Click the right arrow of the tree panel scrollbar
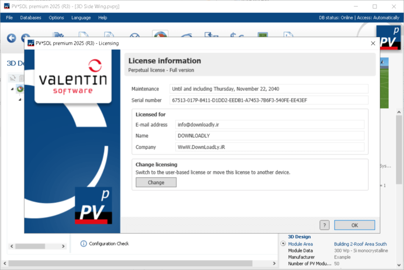Viewport: 404px width, 270px height. point(63,246)
